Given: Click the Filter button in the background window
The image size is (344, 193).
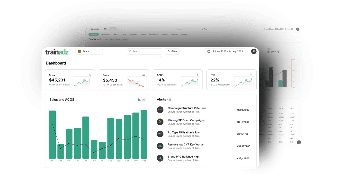Looking at the screenshot, I should click(x=204, y=29).
